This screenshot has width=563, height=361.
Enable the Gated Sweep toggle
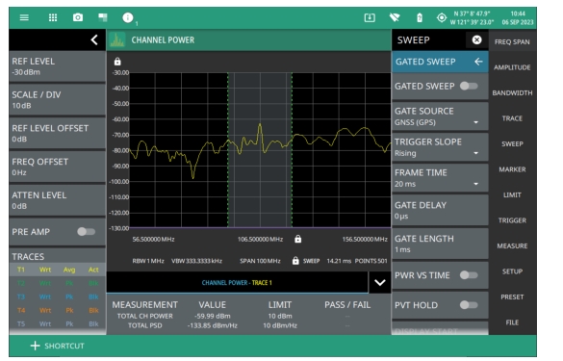pyautogui.click(x=469, y=87)
